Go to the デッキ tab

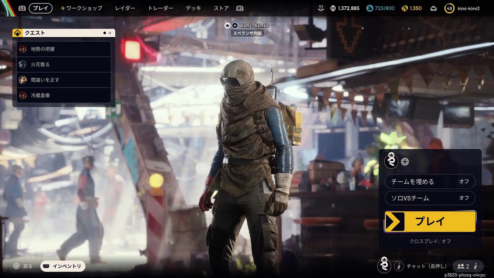click(193, 8)
